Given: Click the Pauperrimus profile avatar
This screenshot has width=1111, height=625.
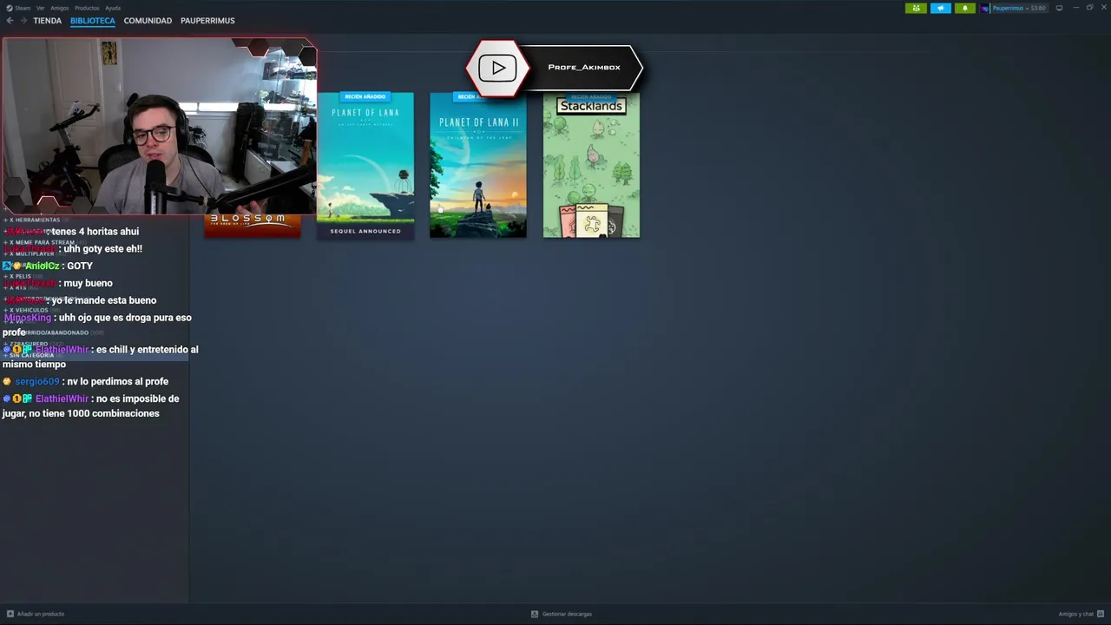Looking at the screenshot, I should [986, 8].
